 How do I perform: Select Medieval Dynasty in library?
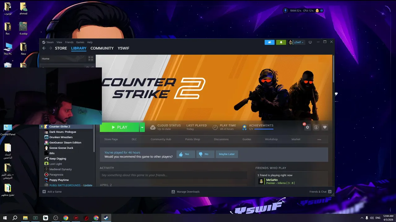(60, 169)
